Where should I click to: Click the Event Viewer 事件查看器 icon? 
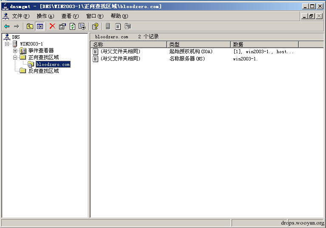coord(23,51)
